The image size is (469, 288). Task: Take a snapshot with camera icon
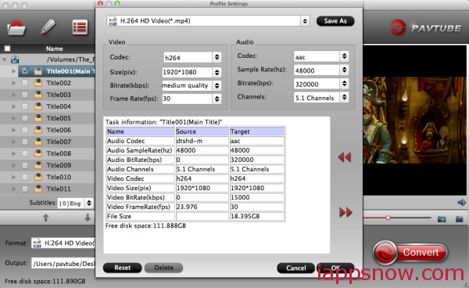pos(442,219)
